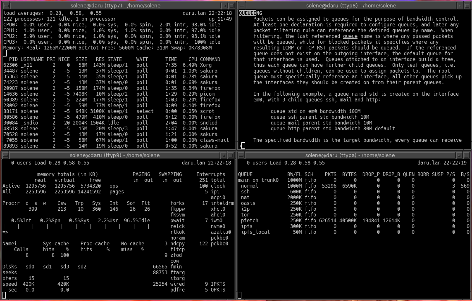Maximize the ttyp9 terminal window
472x301 pixels.
pos(231,155)
